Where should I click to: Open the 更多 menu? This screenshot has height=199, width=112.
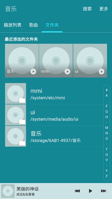pos(104,9)
